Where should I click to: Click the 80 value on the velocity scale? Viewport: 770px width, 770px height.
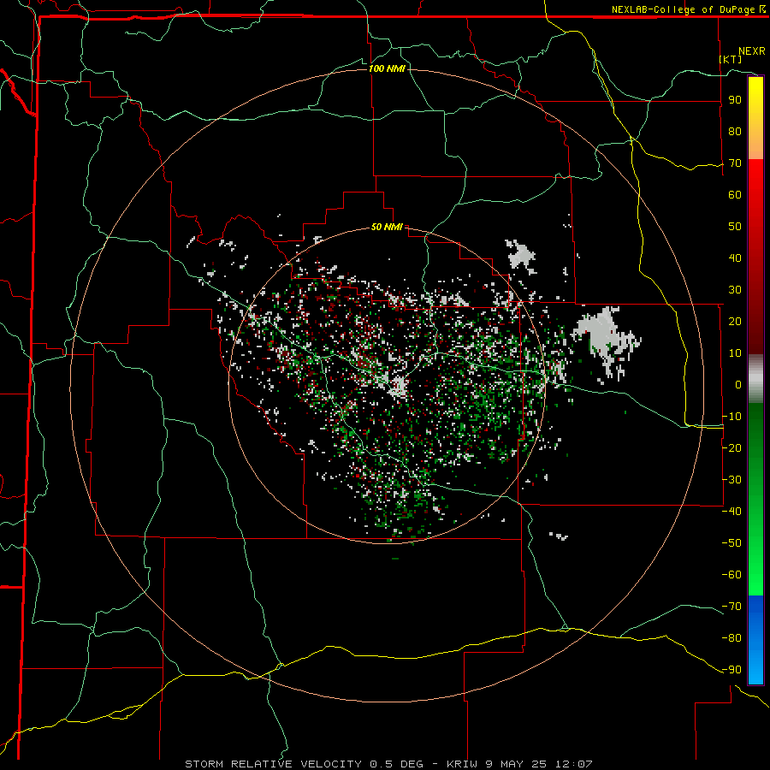(735, 131)
